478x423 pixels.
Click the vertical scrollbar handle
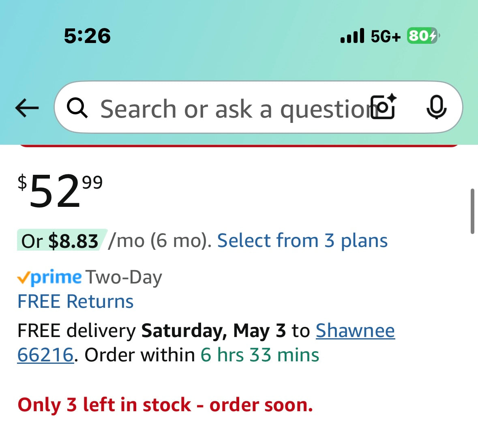tap(472, 211)
